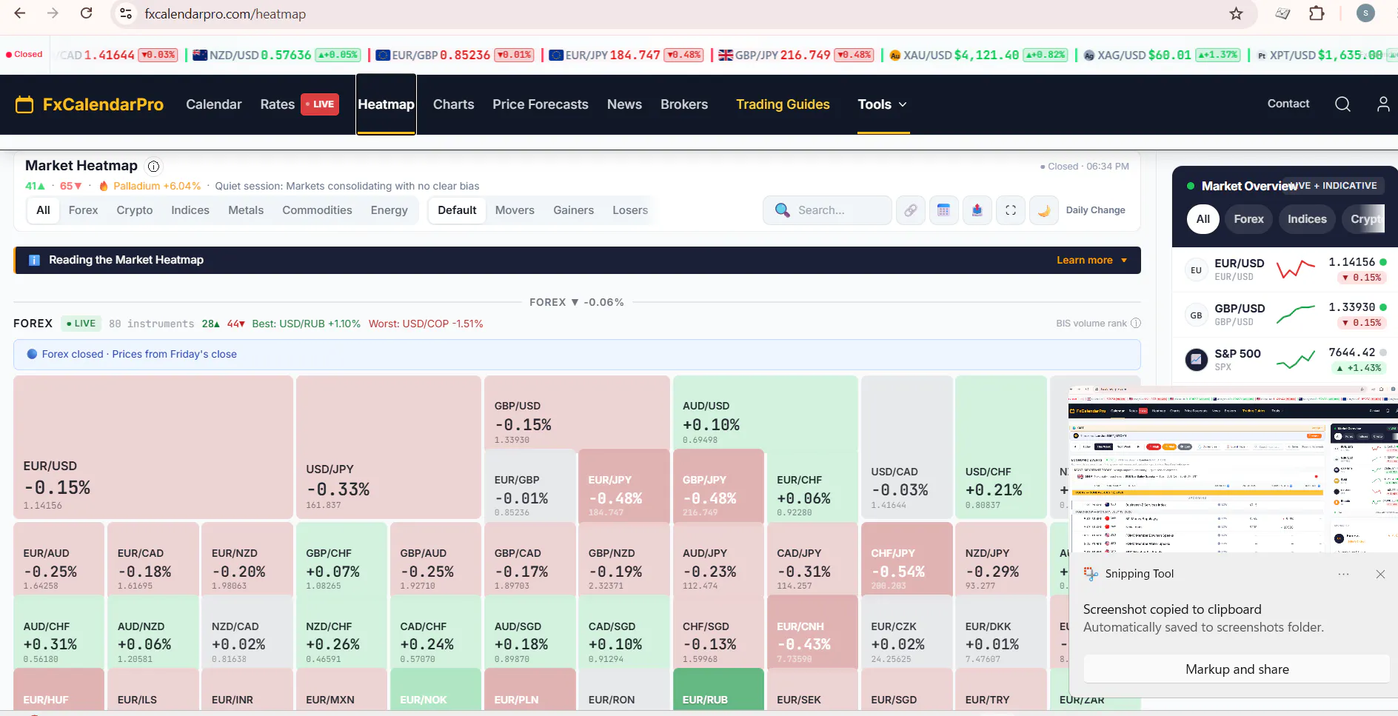Select the Gainers sort option
The height and width of the screenshot is (716, 1398).
(574, 210)
